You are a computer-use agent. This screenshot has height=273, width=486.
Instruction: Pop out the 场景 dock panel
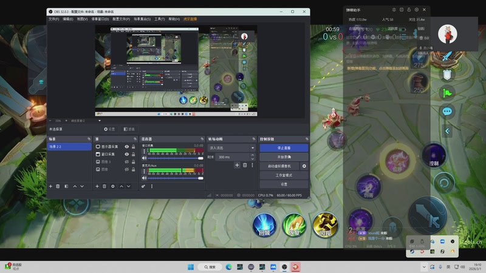tap(89, 139)
